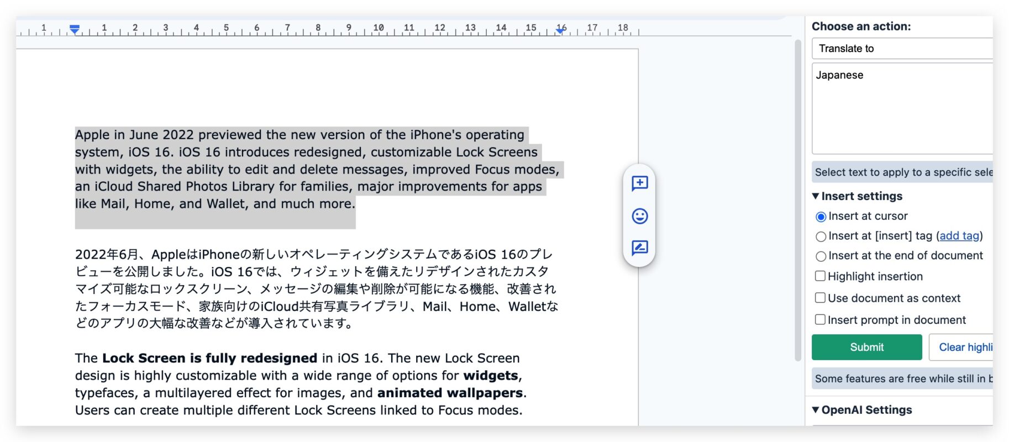Click the green Submit button
The width and height of the screenshot is (1009, 442).
click(x=866, y=347)
